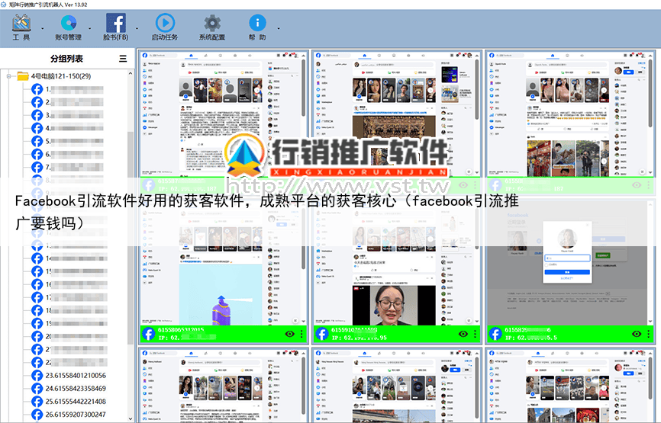Select account 26.61559207300247
The width and height of the screenshot is (661, 423).
point(76,415)
